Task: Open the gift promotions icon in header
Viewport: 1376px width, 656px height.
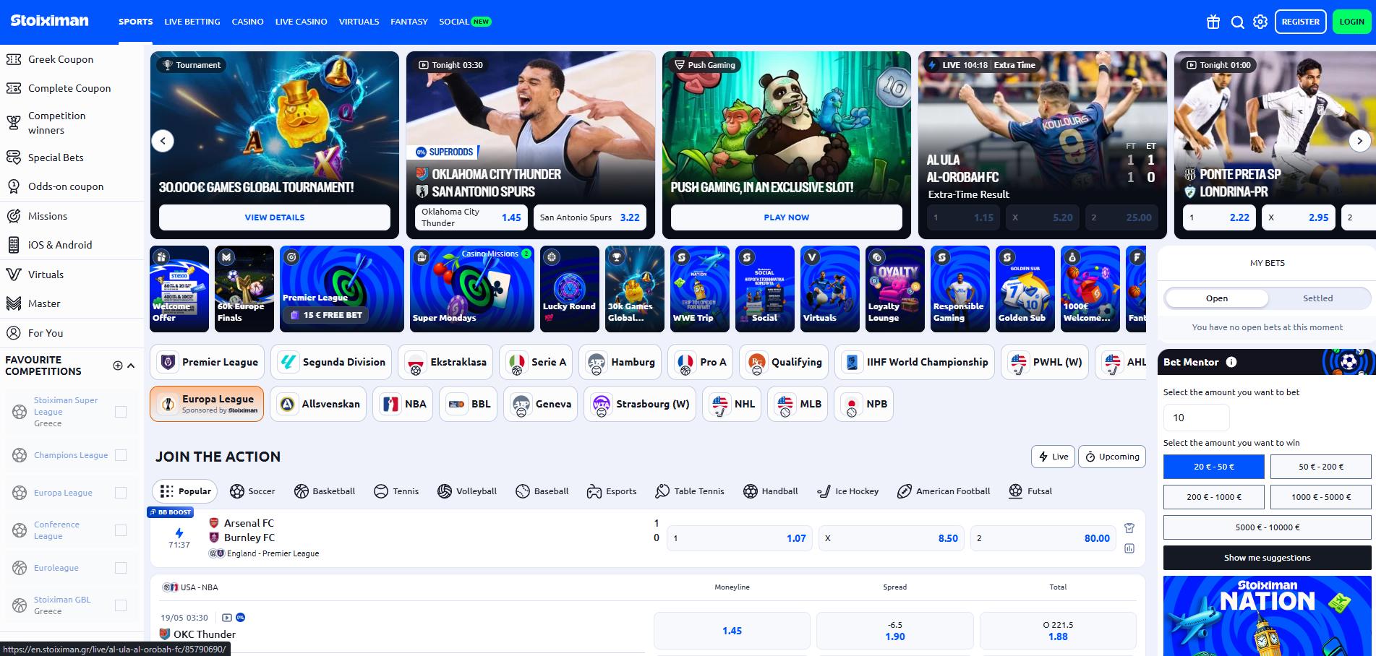Action: (1213, 22)
